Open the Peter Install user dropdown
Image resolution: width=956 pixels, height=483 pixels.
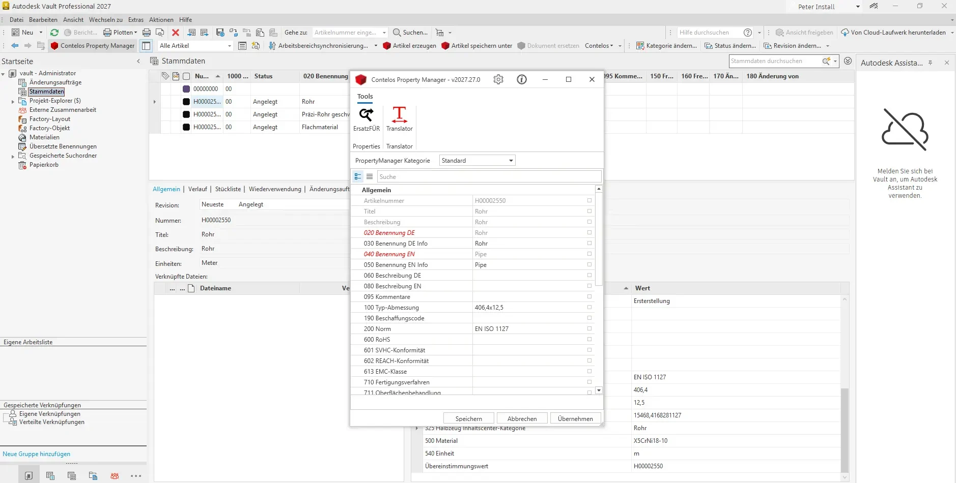point(858,7)
